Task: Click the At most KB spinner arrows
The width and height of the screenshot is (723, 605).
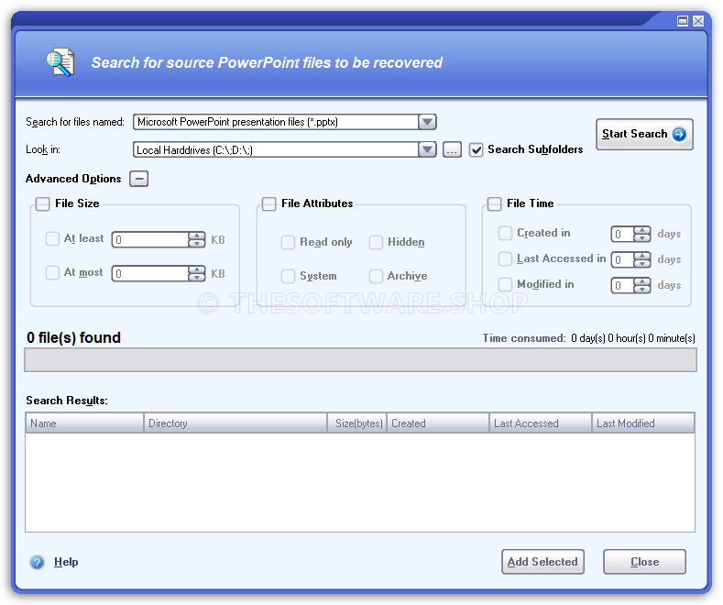Action: tap(196, 273)
